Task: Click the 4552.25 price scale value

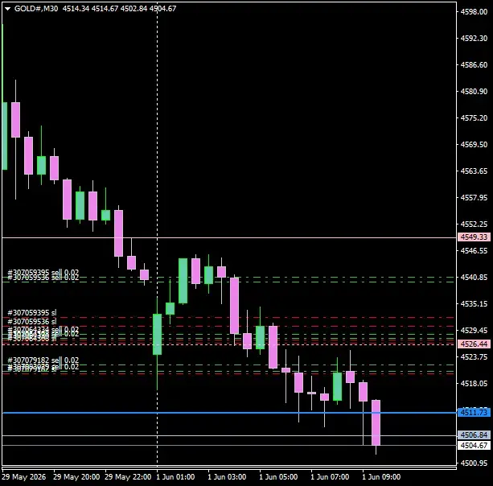Action: 474,224
